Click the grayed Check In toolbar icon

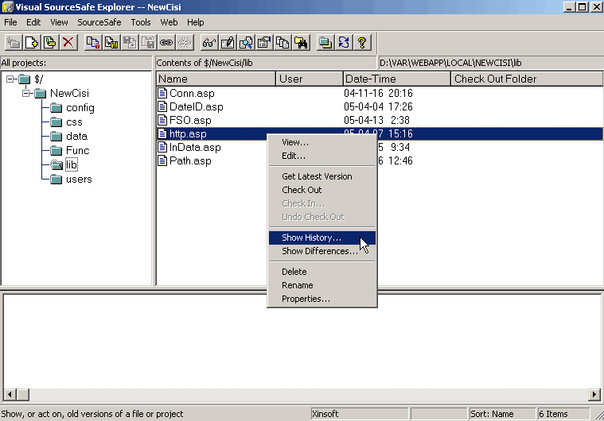[130, 43]
